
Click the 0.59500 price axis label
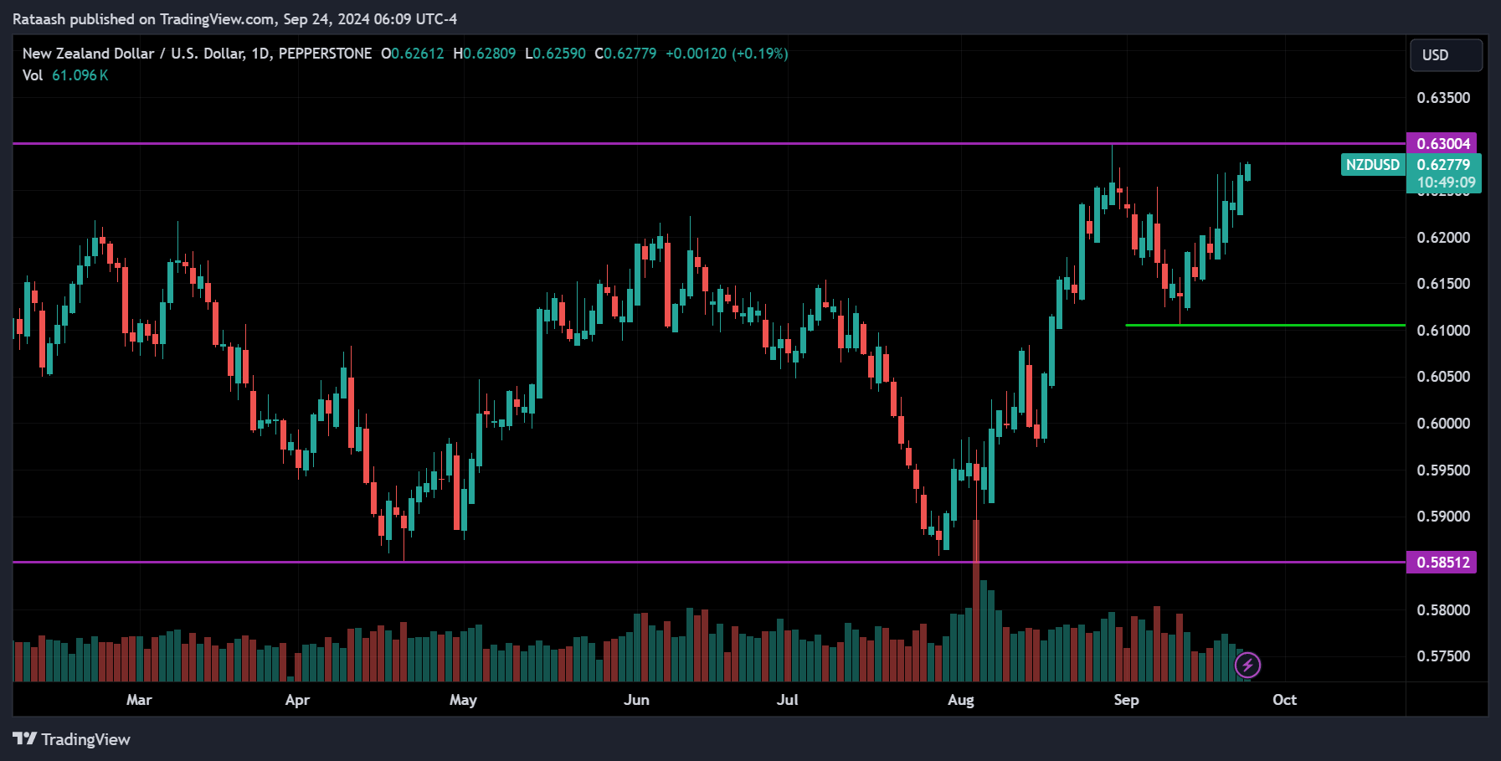click(1443, 470)
